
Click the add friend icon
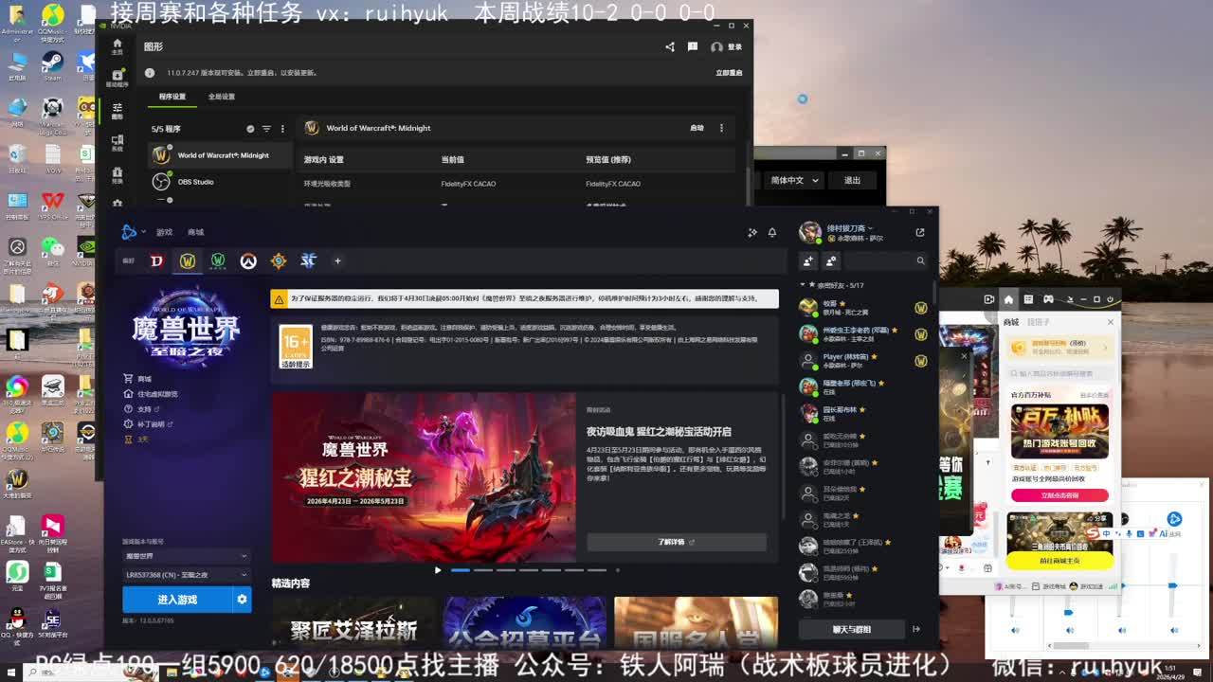pyautogui.click(x=808, y=260)
